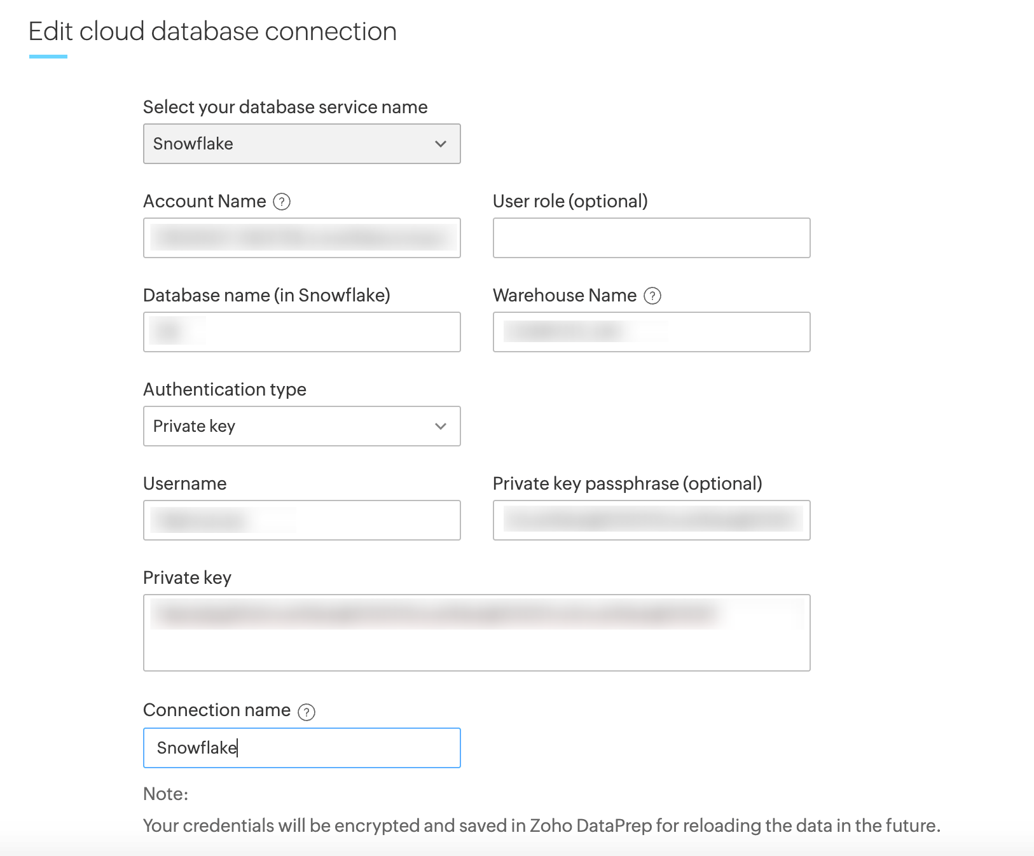Image resolution: width=1034 pixels, height=856 pixels.
Task: Click the Connection name help icon
Action: click(x=307, y=712)
